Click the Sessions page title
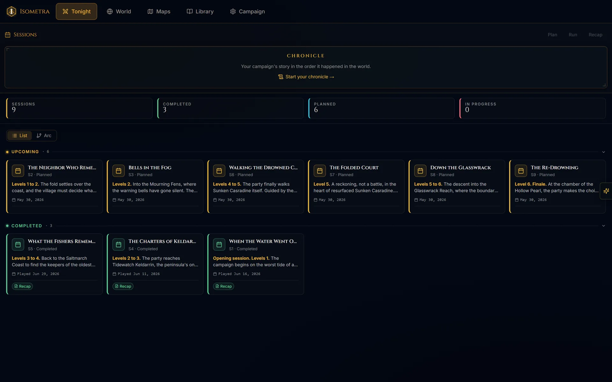Viewport: 612px width, 382px height. click(25, 35)
